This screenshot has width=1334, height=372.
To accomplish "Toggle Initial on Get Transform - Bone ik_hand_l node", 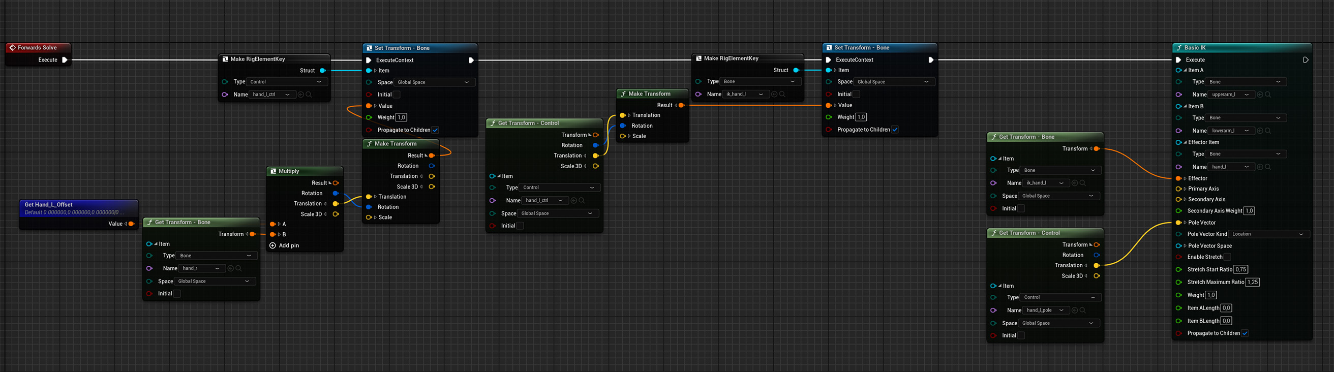I will tap(1021, 209).
